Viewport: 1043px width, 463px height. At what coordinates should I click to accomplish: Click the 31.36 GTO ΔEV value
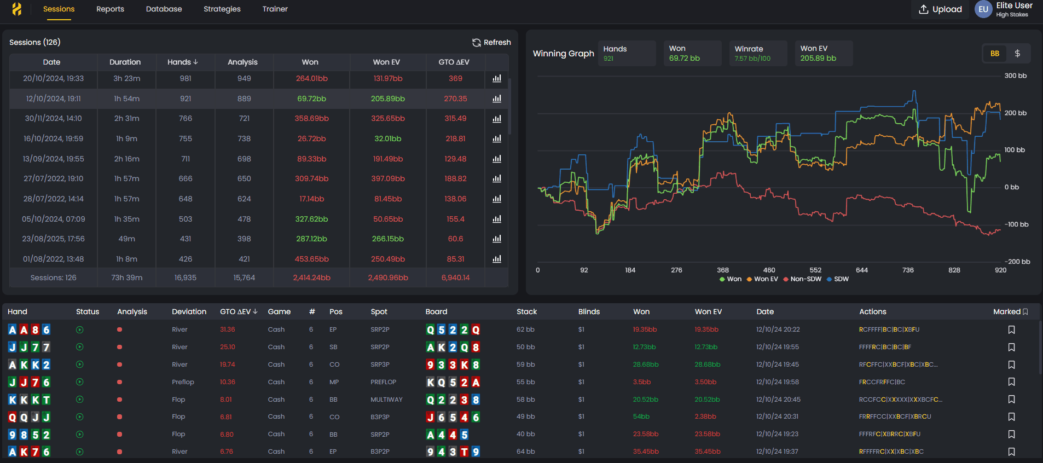228,329
